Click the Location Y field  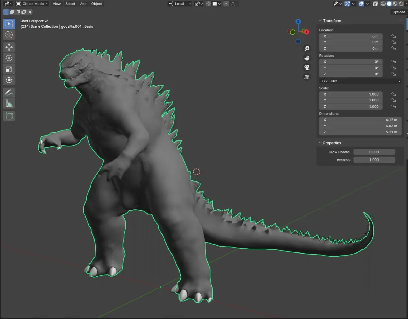351,42
